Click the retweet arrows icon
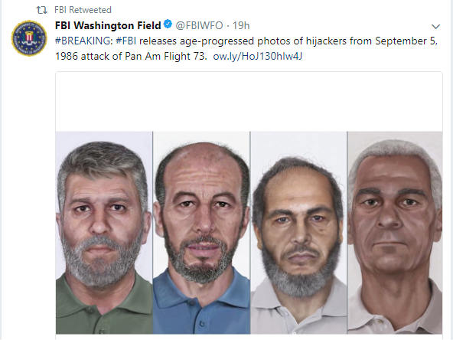This screenshot has width=453, height=340. point(41,10)
